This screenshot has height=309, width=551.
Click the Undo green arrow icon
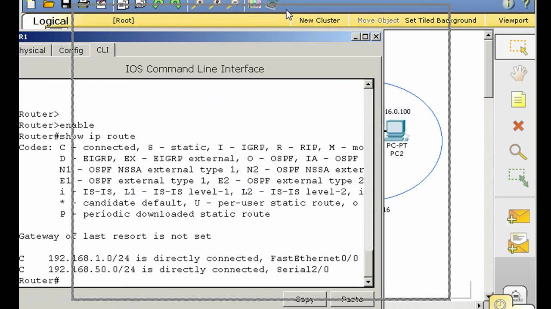[158, 4]
